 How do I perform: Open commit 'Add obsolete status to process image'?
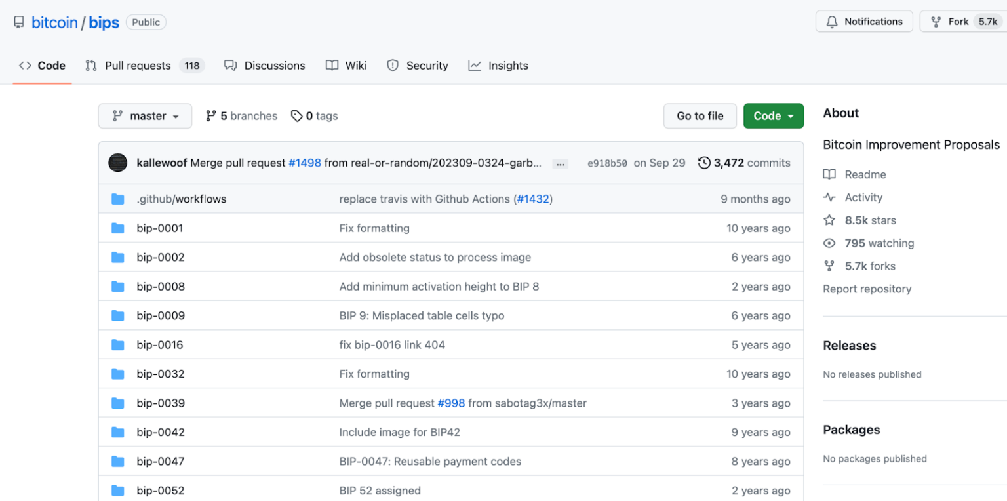[x=435, y=257]
